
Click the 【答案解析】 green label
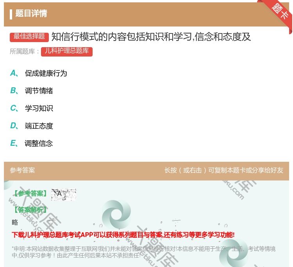tap(31, 210)
